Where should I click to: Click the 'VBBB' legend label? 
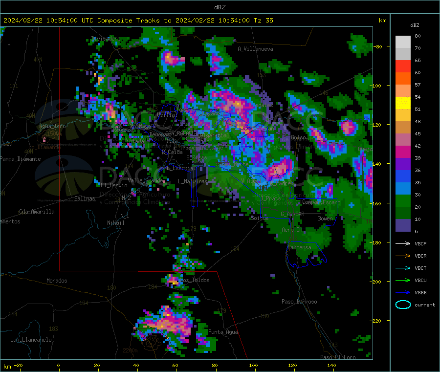(420, 293)
